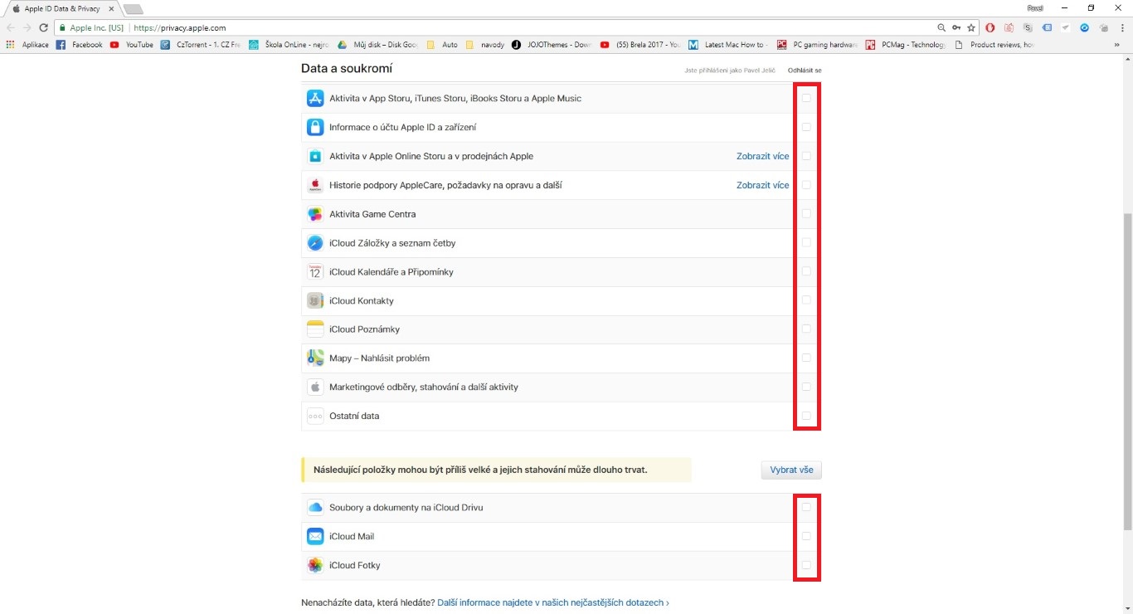The height and width of the screenshot is (614, 1133).
Task: Open the PCMag Technology bookmark
Action: click(x=906, y=45)
